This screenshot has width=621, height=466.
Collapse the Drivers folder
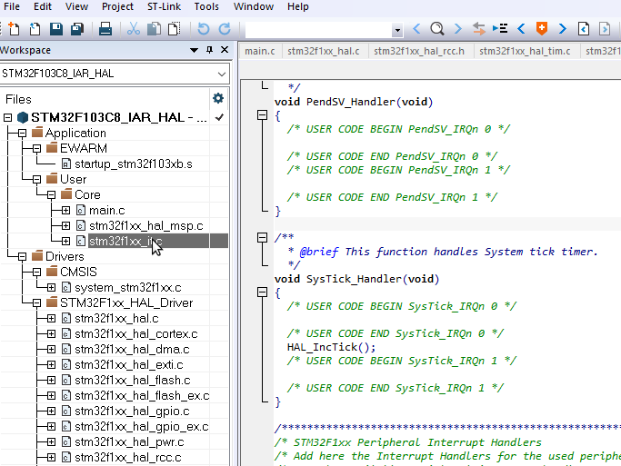click(22, 257)
